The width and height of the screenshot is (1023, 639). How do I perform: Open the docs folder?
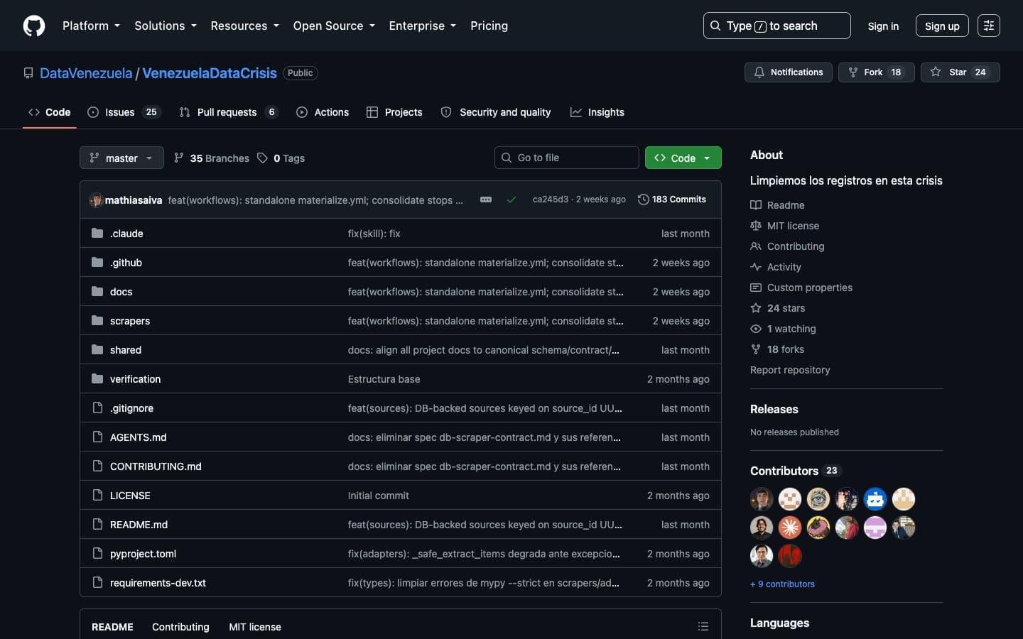(x=121, y=292)
